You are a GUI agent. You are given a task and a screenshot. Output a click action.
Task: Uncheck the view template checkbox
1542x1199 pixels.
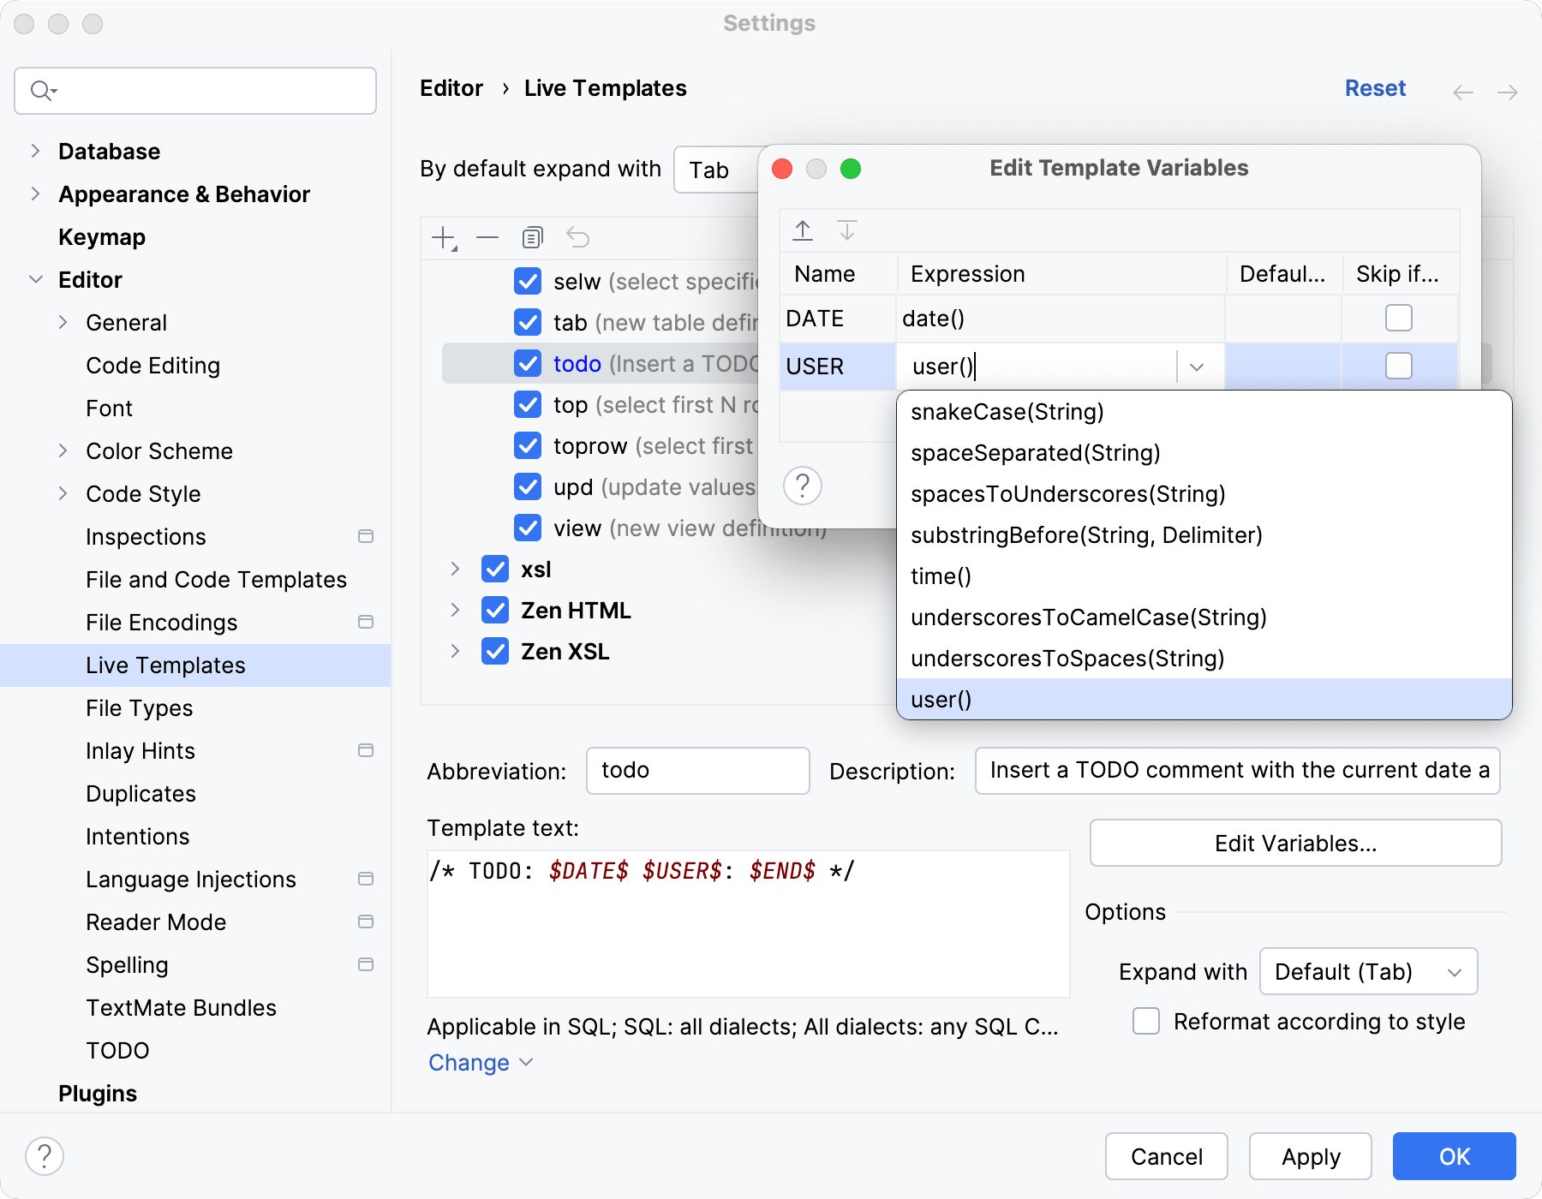[x=527, y=528]
